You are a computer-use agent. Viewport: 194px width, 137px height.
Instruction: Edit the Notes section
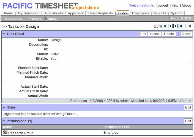[x=188, y=107]
